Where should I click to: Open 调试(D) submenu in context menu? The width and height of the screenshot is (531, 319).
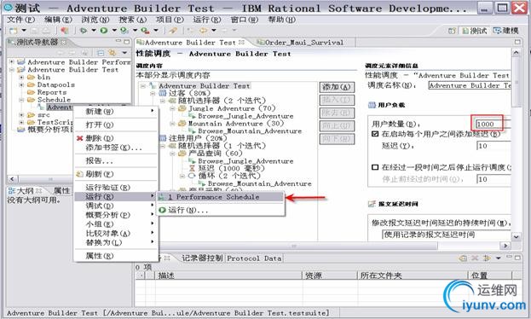[x=116, y=206]
